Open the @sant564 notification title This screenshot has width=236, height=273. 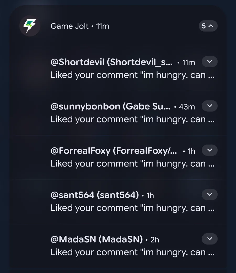click(94, 195)
